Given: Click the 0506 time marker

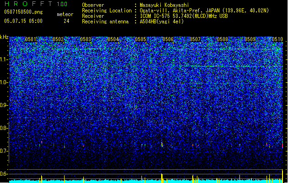Looking at the screenshot, I should point(168,39).
